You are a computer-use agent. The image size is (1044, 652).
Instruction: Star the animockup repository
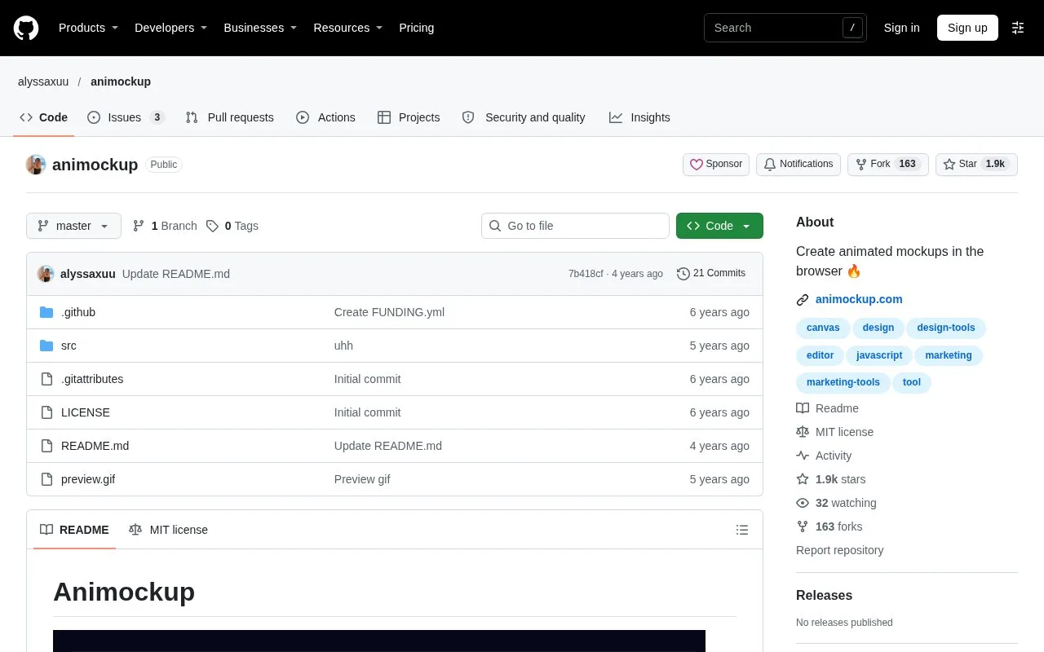[976, 164]
